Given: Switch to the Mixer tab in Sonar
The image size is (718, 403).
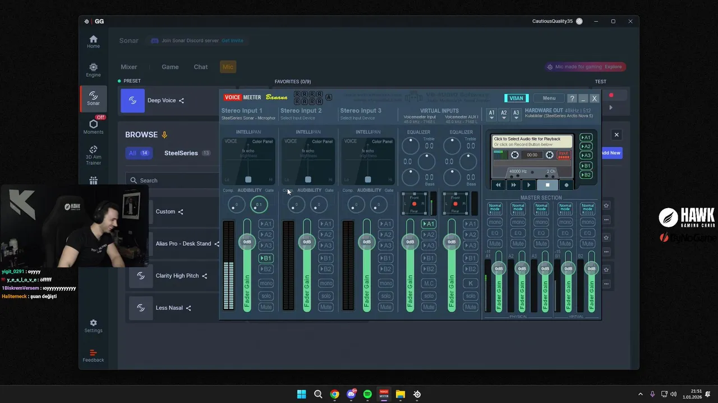Looking at the screenshot, I should (x=129, y=67).
